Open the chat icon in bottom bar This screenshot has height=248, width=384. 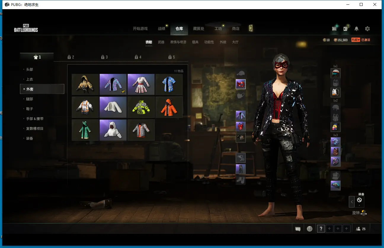298,229
